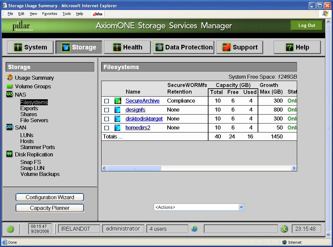This screenshot has width=333, height=247.
Task: Select LUNs under SAN
Action: 27,135
